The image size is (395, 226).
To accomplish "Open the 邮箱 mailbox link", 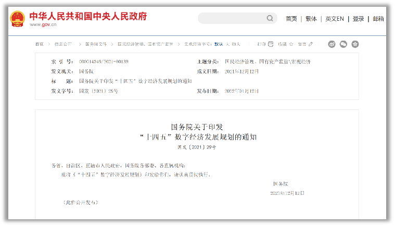I will pyautogui.click(x=378, y=19).
